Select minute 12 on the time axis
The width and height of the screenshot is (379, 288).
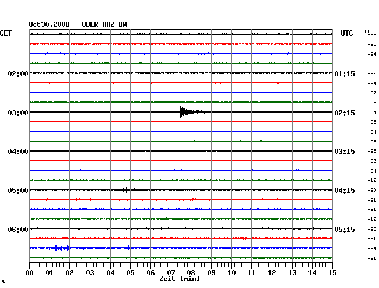tap(272, 272)
